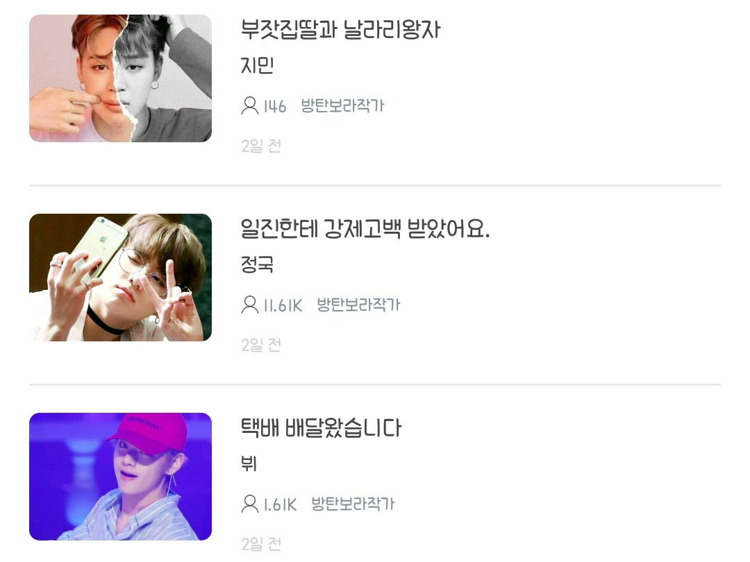Click the title 일진한테 강제고백 받았어요.
Image resolution: width=750 pixels, height=562 pixels.
[x=365, y=228]
